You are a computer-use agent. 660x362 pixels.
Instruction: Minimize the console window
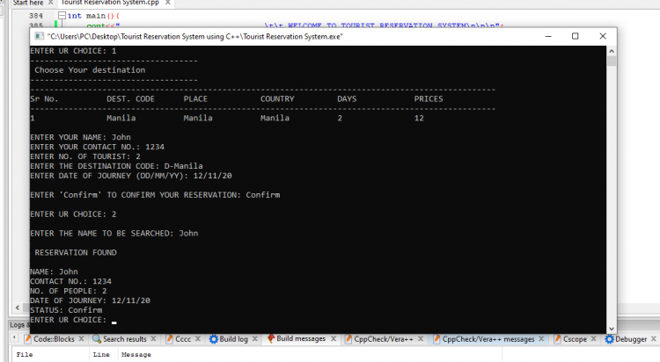(x=548, y=36)
